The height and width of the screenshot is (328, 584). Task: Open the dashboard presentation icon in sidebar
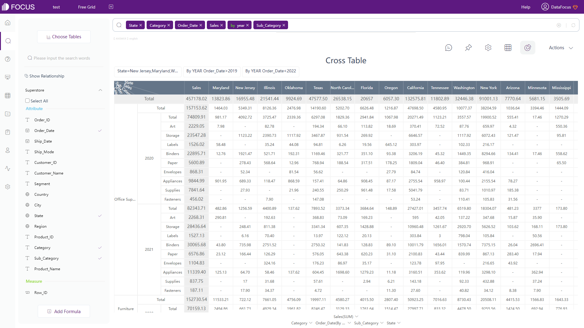(x=8, y=77)
